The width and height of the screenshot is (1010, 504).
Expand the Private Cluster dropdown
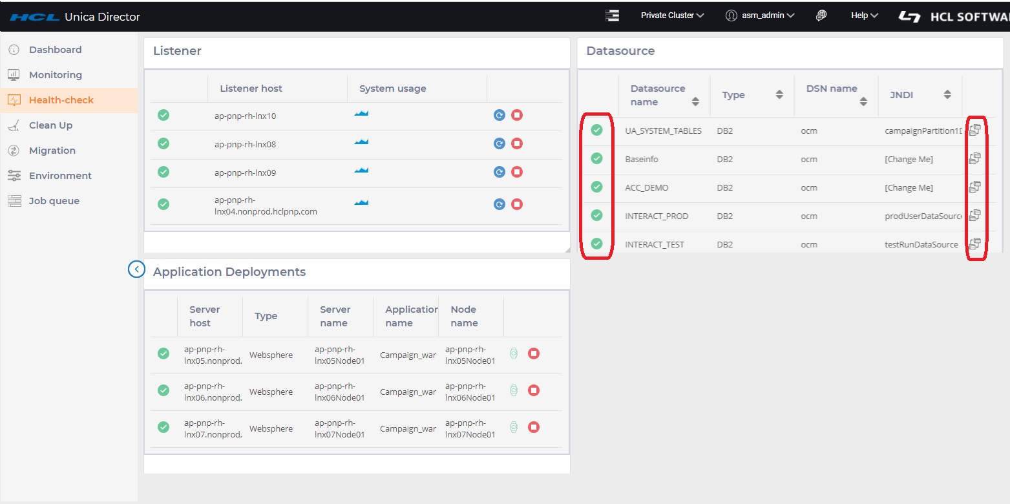[672, 16]
